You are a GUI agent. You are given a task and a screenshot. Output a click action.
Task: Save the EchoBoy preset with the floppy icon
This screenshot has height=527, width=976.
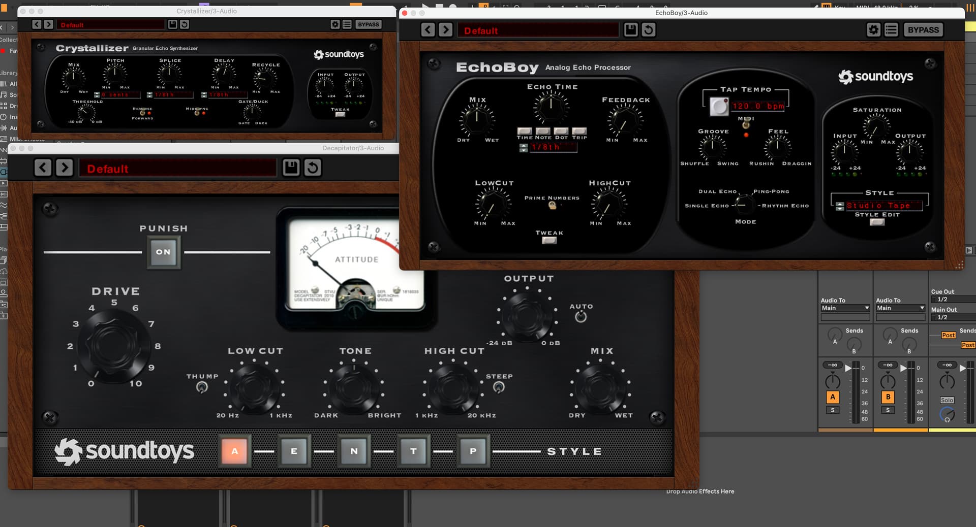tap(630, 30)
